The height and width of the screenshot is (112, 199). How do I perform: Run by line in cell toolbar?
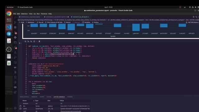pos(25,41)
